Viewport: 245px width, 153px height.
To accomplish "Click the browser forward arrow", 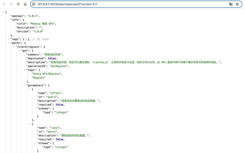I will 11,4.
